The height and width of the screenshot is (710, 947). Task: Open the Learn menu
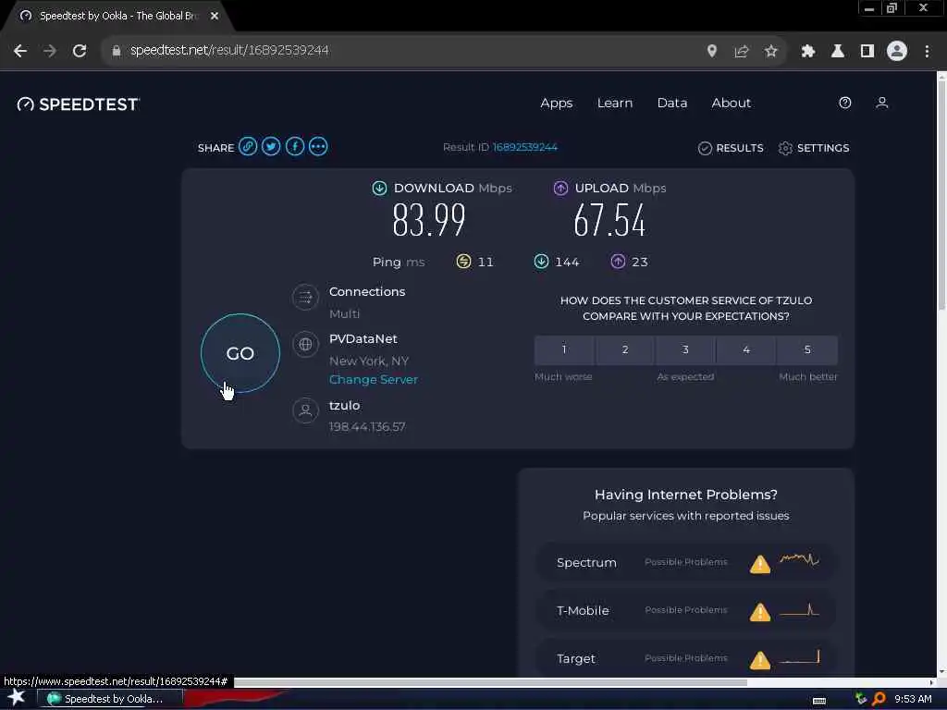615,104
